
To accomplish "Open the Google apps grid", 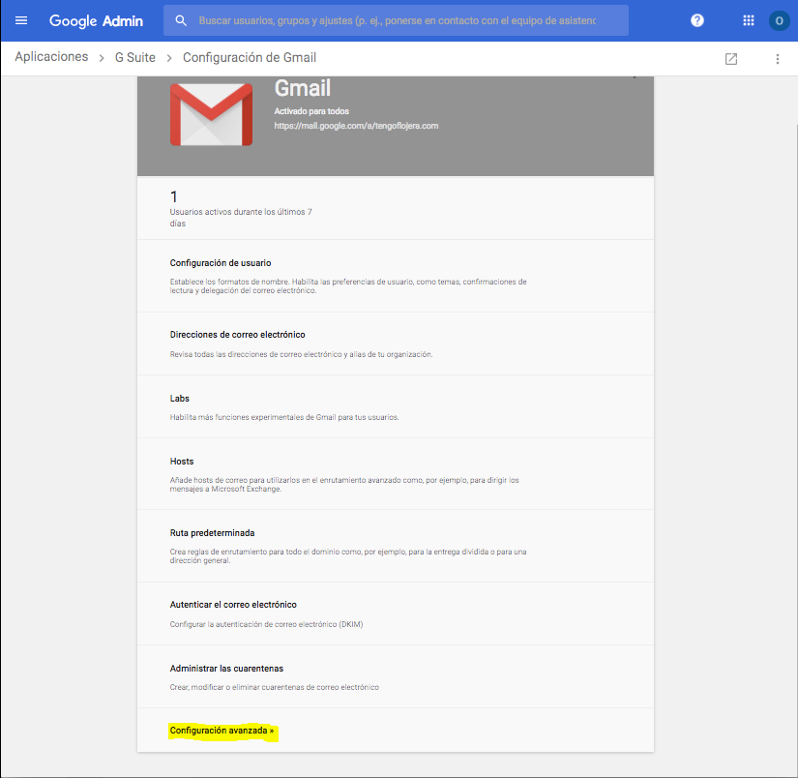I will [x=748, y=20].
